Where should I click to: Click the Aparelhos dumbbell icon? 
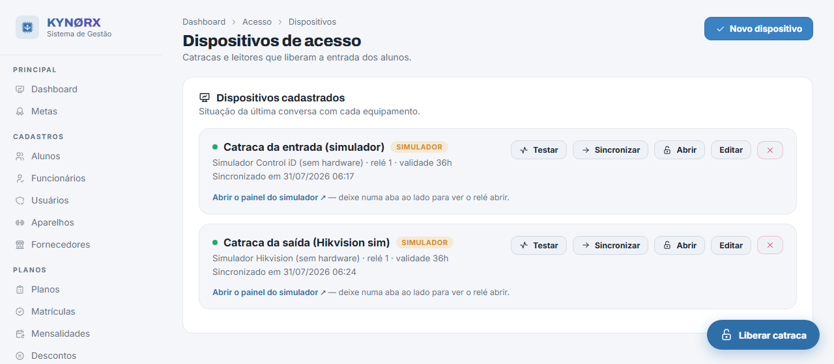[x=20, y=222]
